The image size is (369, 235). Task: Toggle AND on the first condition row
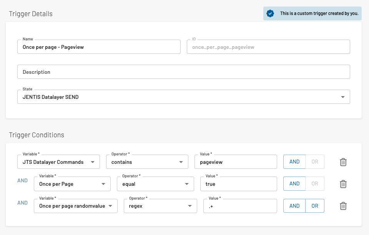coord(294,162)
